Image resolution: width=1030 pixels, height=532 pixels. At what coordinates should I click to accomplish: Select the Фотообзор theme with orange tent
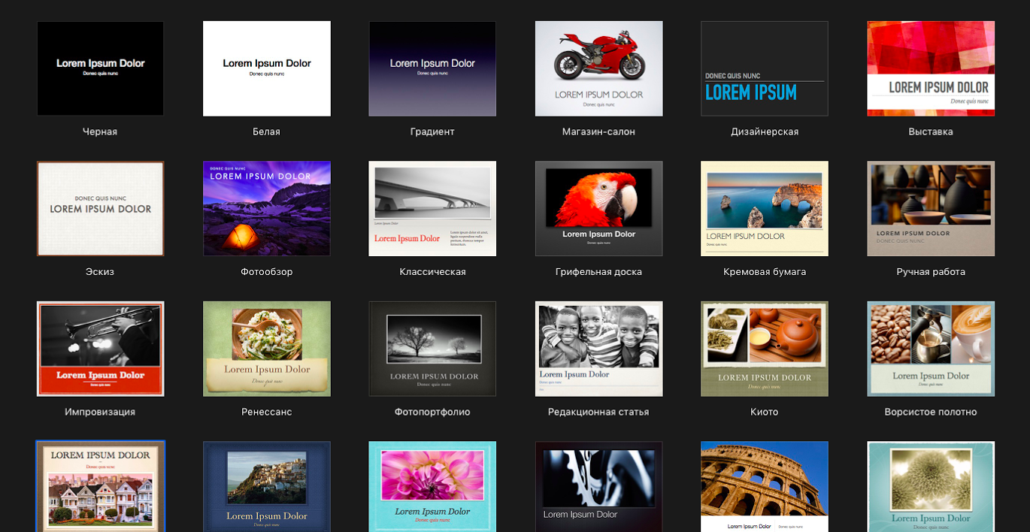point(266,208)
